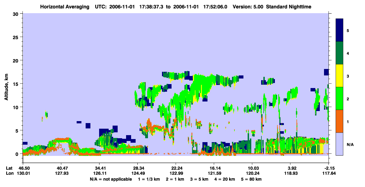Click the '1 = 1/3 km' legend text

tap(149, 179)
